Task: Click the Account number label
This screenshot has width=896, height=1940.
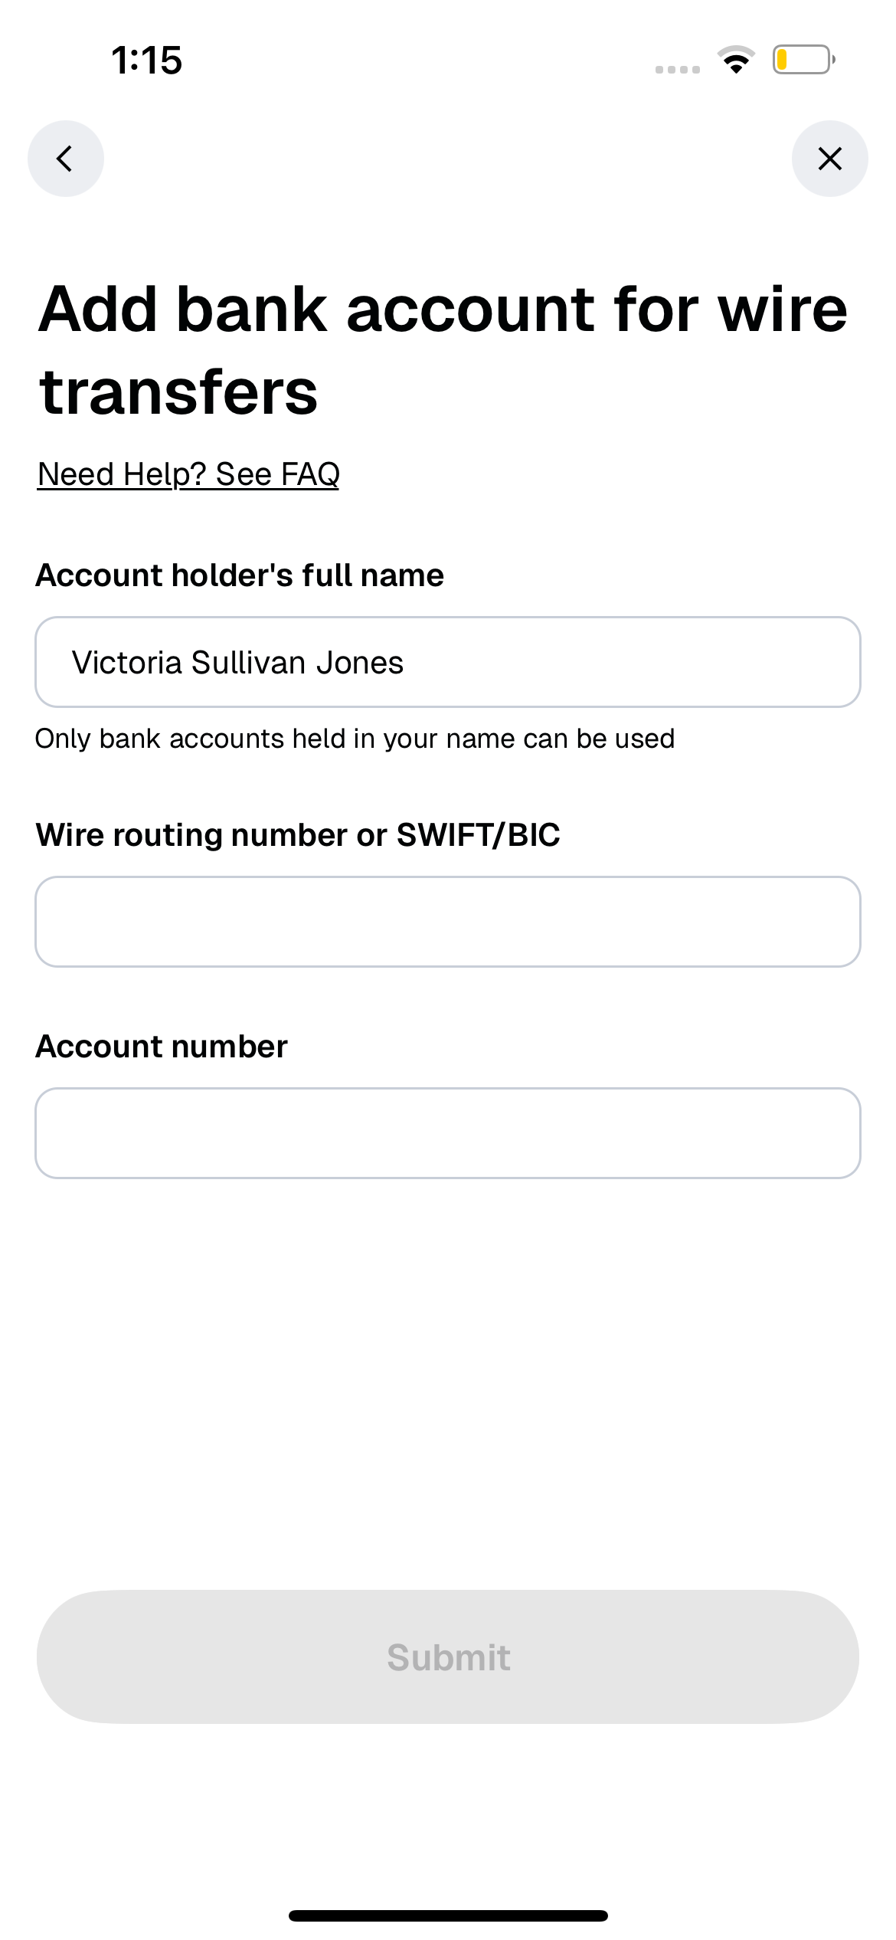Action: coord(162,1046)
